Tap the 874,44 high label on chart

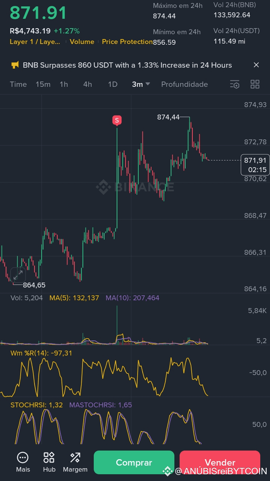[x=168, y=117]
